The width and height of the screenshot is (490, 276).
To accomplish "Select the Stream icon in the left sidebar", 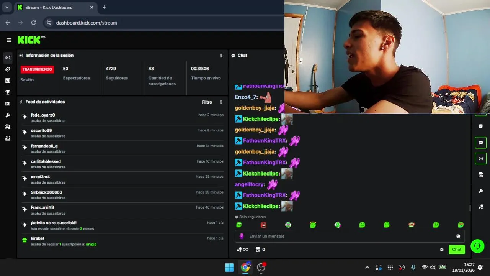I will coord(8,58).
